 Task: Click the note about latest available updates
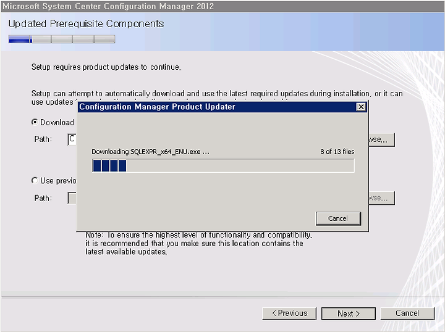pos(198,244)
